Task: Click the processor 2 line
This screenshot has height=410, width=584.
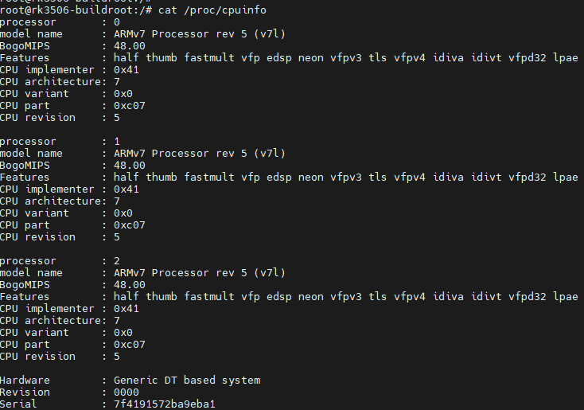Action: pos(60,260)
